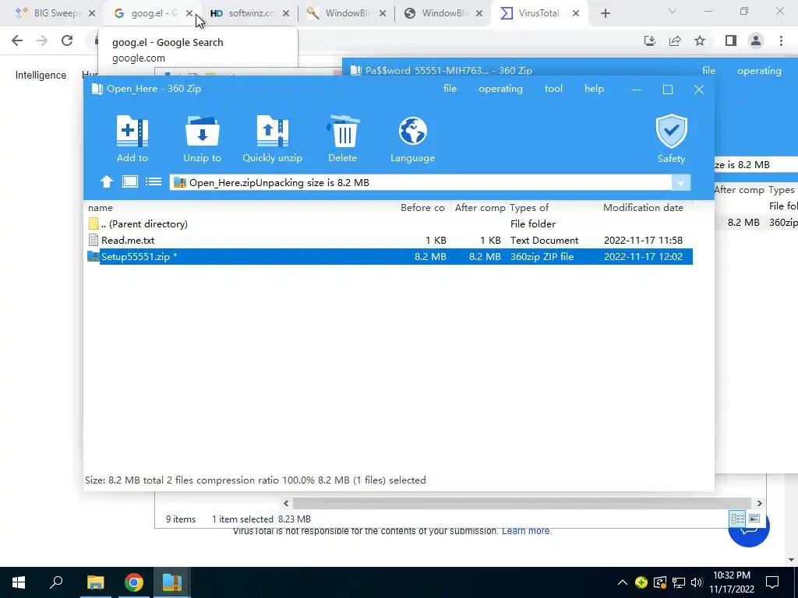
Task: Switch Explorer to details view icon
Action: click(737, 519)
